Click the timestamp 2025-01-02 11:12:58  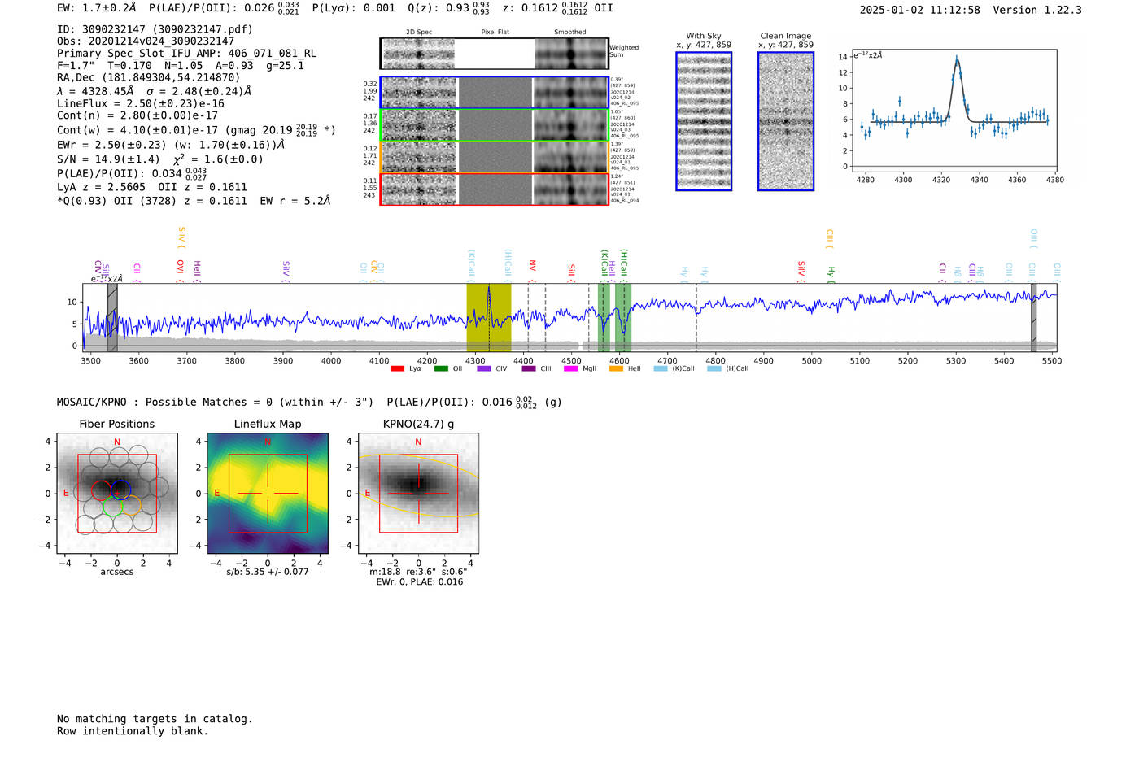coord(920,10)
